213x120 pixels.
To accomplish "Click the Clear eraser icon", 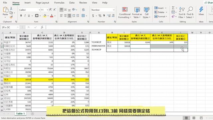I will [173, 16].
